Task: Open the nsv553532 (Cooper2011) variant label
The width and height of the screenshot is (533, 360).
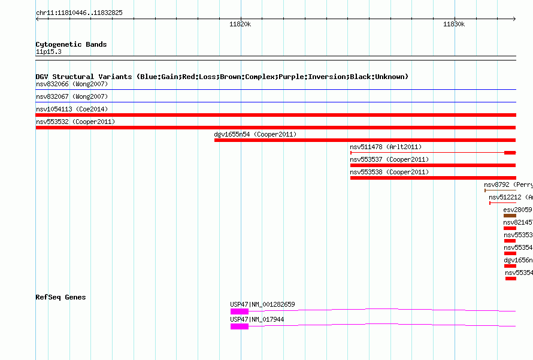Action: click(x=75, y=122)
